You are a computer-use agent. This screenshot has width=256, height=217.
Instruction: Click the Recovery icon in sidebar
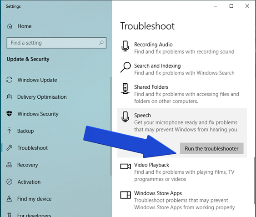pos(9,165)
